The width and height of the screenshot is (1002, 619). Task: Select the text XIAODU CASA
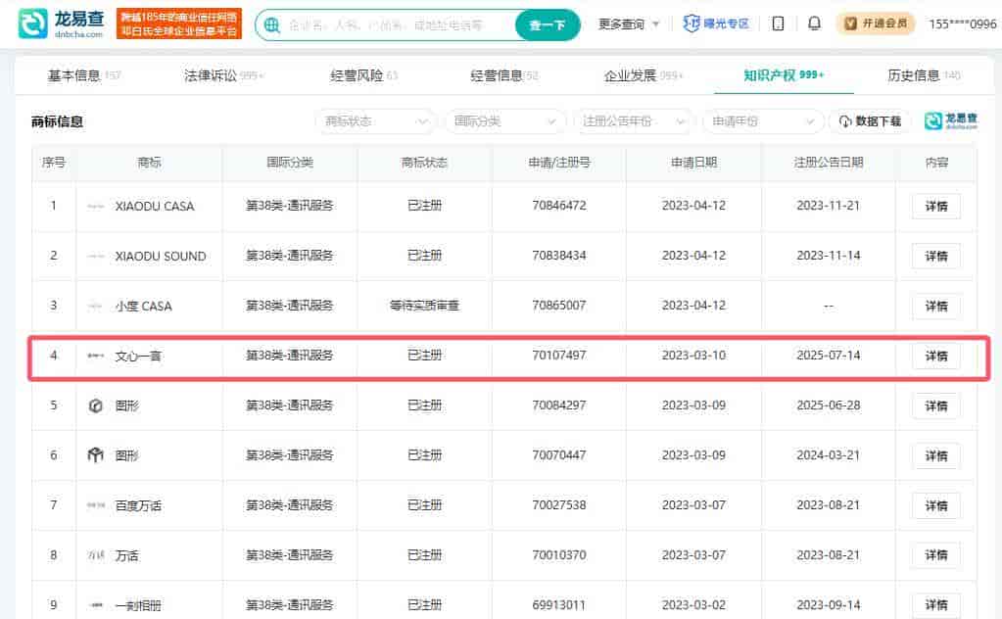pyautogui.click(x=155, y=207)
